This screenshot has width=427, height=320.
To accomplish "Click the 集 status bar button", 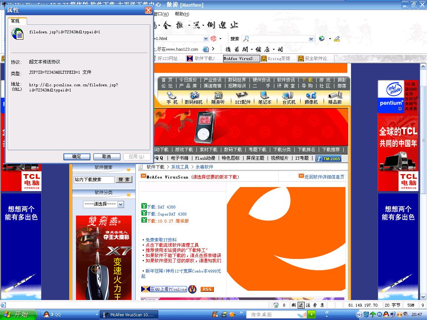I will click(322, 305).
